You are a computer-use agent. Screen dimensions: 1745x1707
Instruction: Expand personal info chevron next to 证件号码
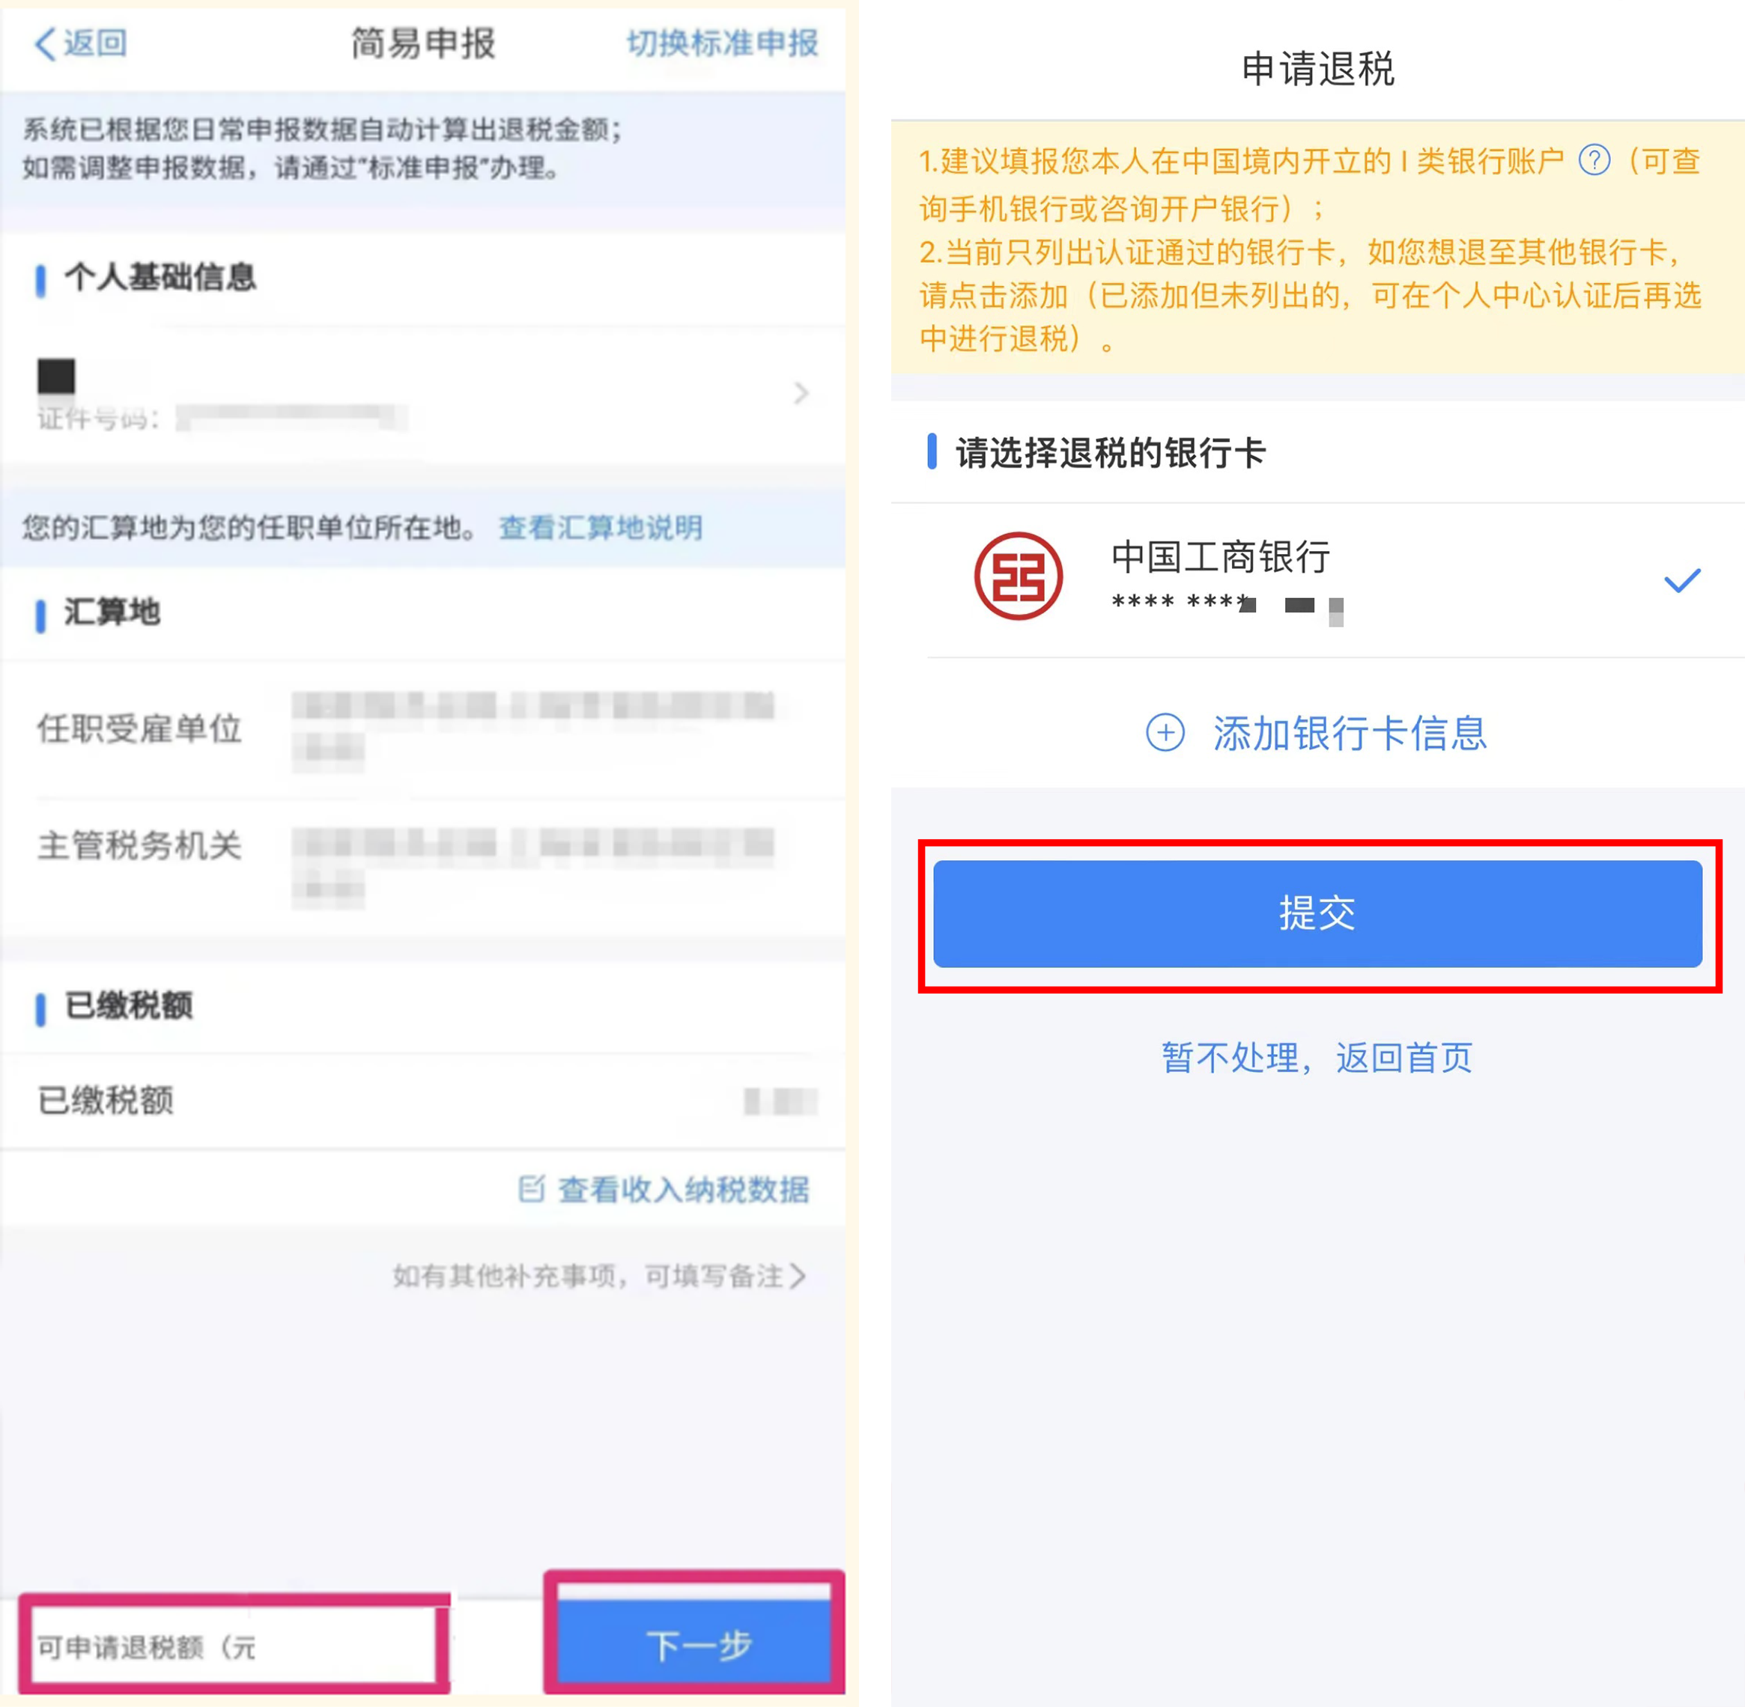coord(801,392)
